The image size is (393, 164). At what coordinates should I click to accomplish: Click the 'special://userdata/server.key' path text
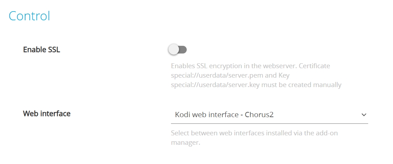[x=215, y=85]
